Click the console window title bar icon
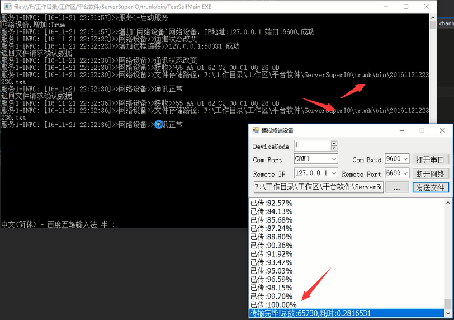The height and width of the screenshot is (320, 454). click(x=8, y=6)
